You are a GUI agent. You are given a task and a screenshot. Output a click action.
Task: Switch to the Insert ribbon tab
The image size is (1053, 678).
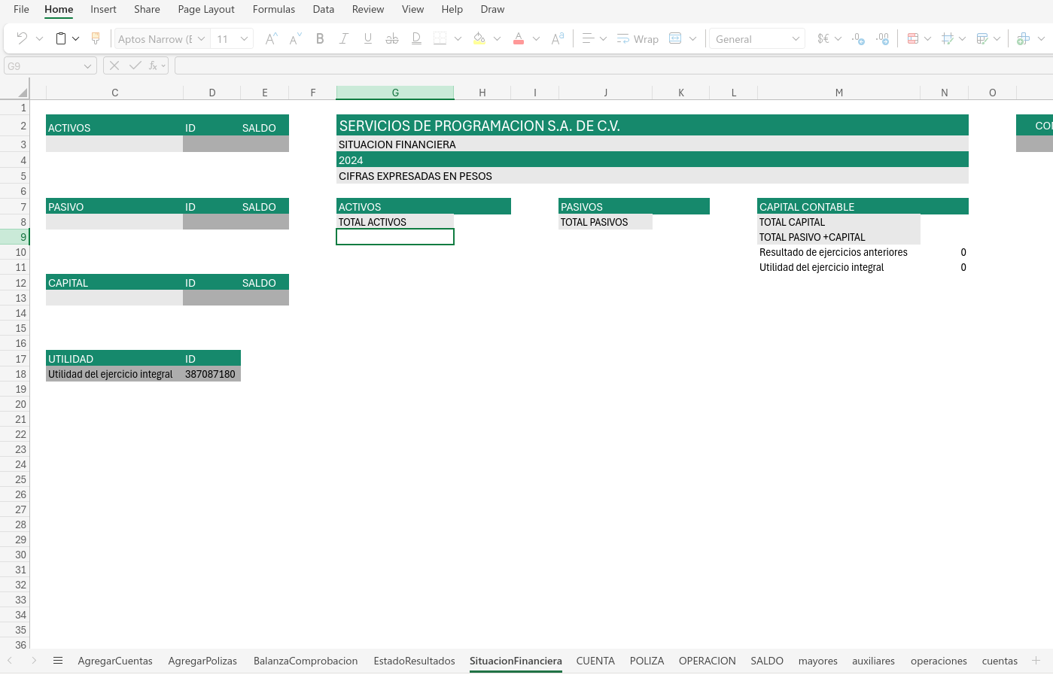click(103, 9)
